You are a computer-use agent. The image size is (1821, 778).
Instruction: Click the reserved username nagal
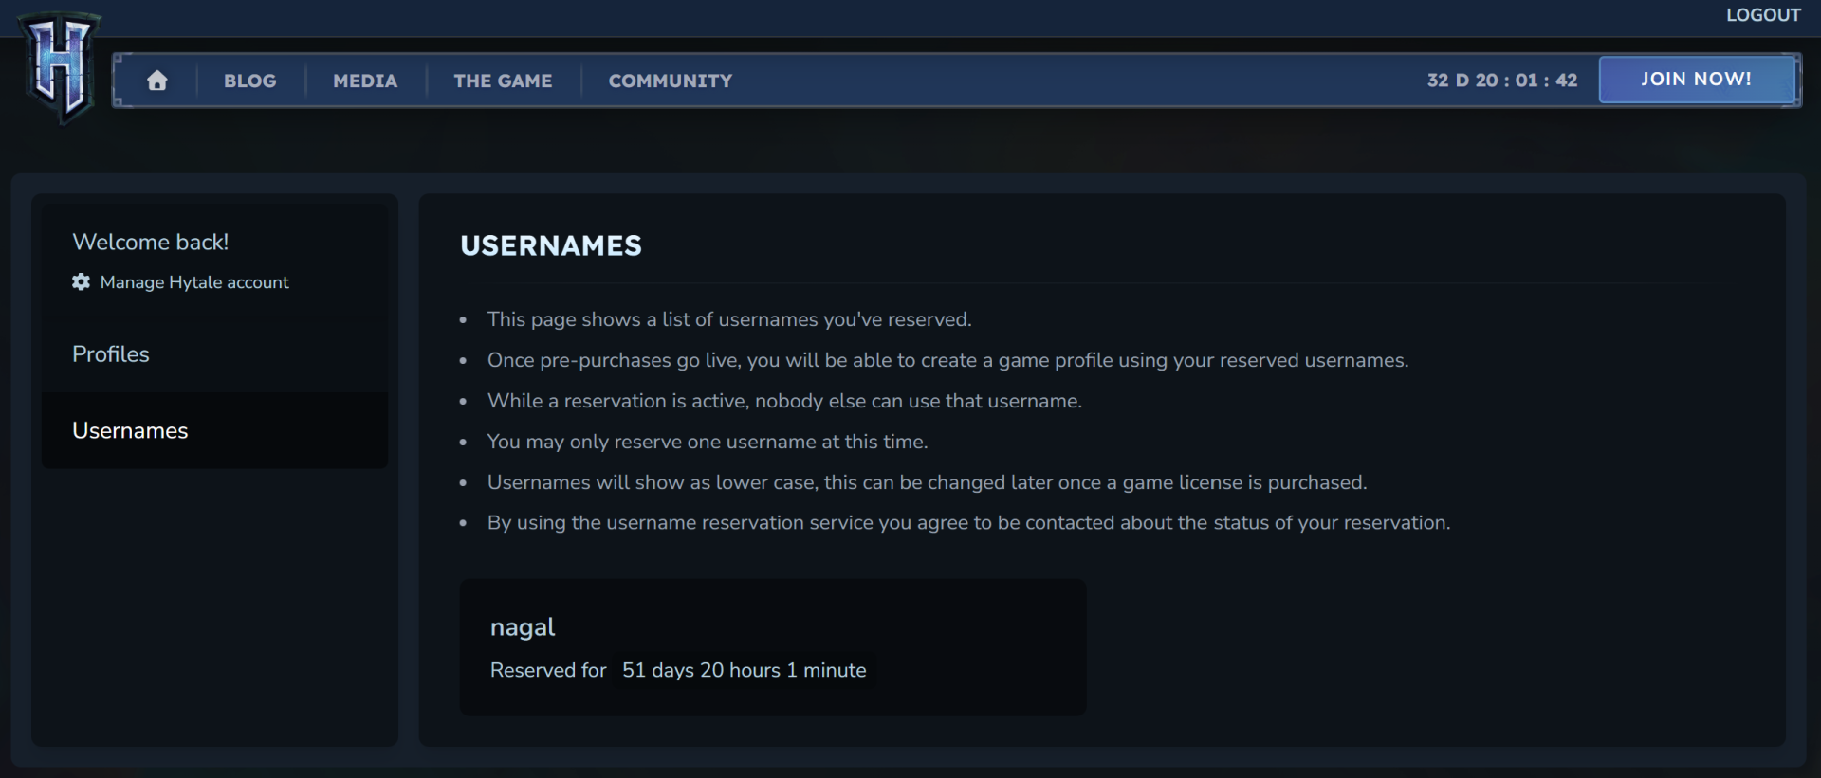523,627
